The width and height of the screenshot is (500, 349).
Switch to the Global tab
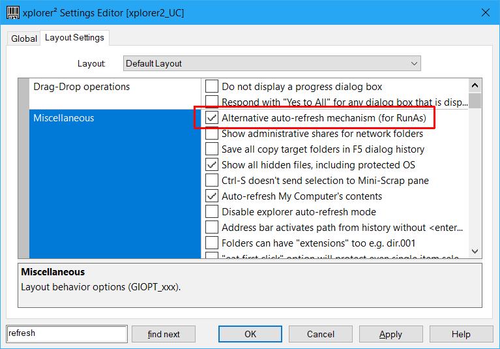point(24,38)
